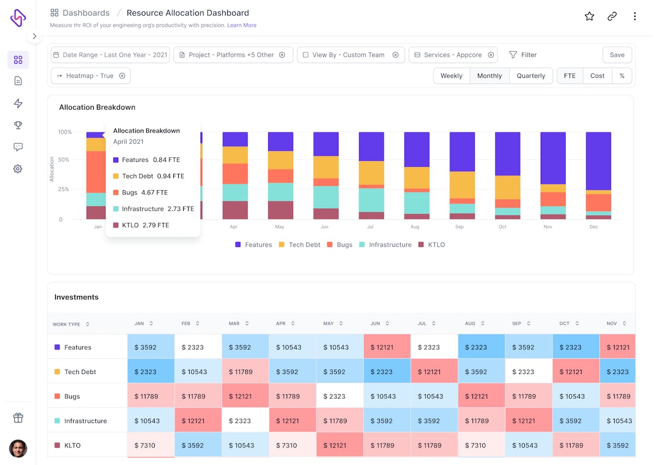Open the Dashboards grid icon in sidebar

(18, 60)
